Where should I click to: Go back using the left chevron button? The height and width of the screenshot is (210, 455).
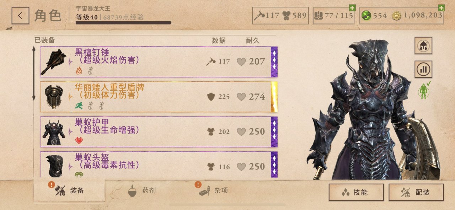coord(20,16)
